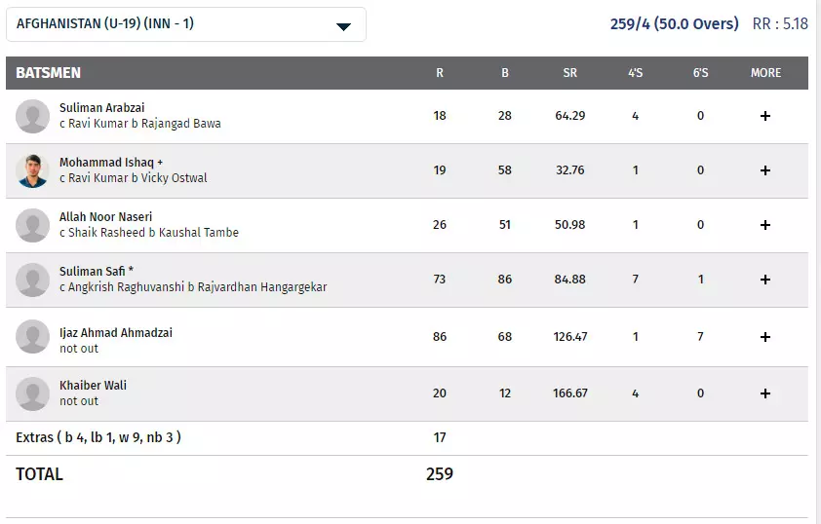
Task: Click the SR column header
Action: tap(569, 73)
